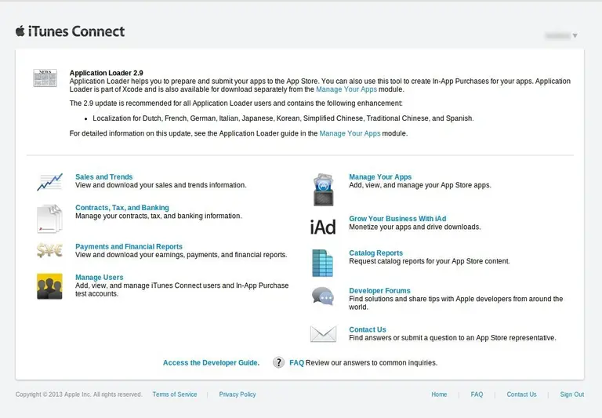Click Manage Your Apps link after 'guide in the'
The width and height of the screenshot is (602, 418).
click(x=350, y=133)
